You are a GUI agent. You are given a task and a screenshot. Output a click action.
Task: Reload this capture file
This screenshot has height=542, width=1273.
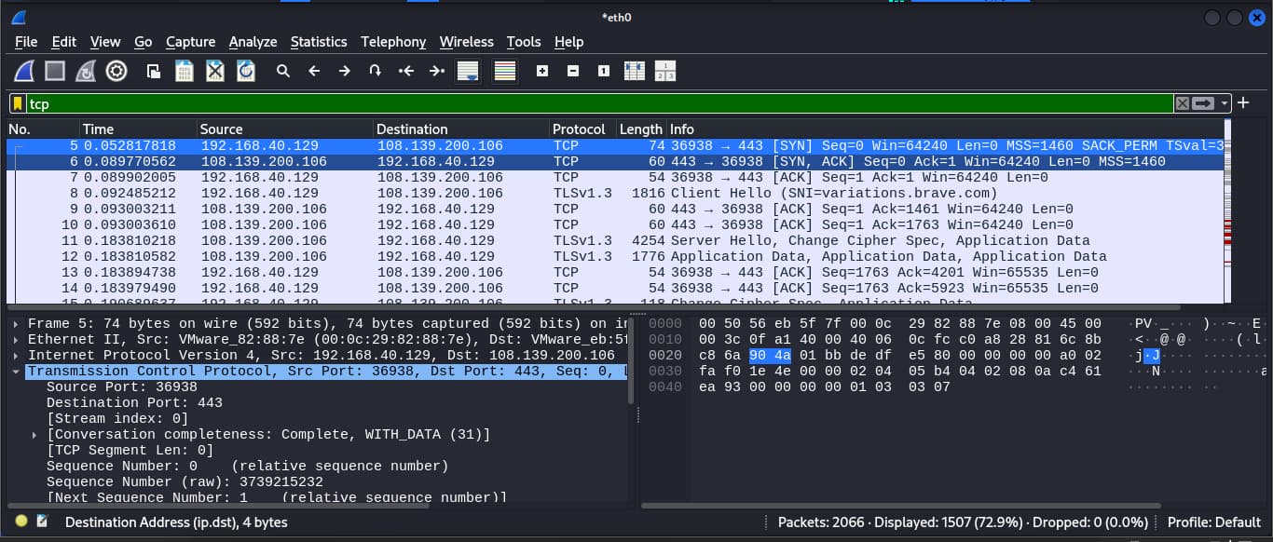(x=246, y=71)
